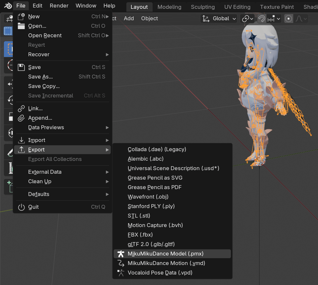This screenshot has height=285, width=318.
Task: Enable snapping with the magnet toggle
Action: click(x=261, y=19)
